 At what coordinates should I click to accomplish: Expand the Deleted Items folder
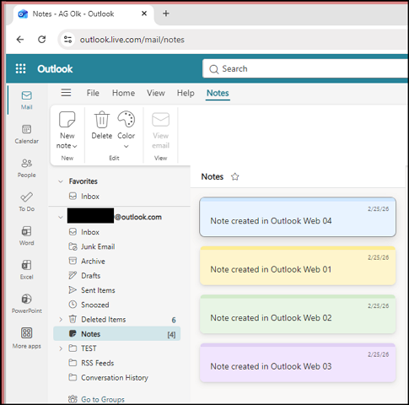click(61, 320)
